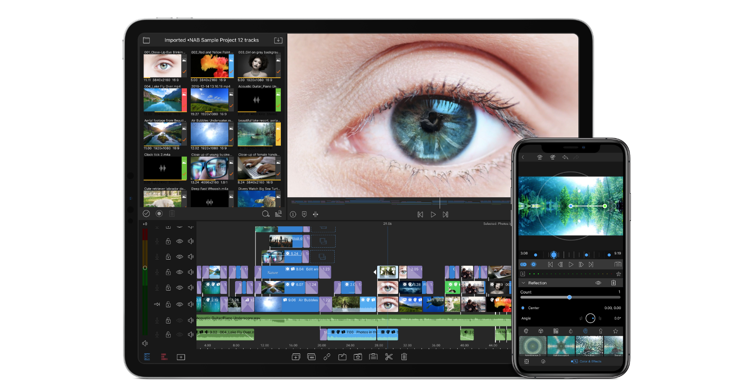
Task: Collapse the Reflection effect section chevron
Action: click(x=523, y=283)
